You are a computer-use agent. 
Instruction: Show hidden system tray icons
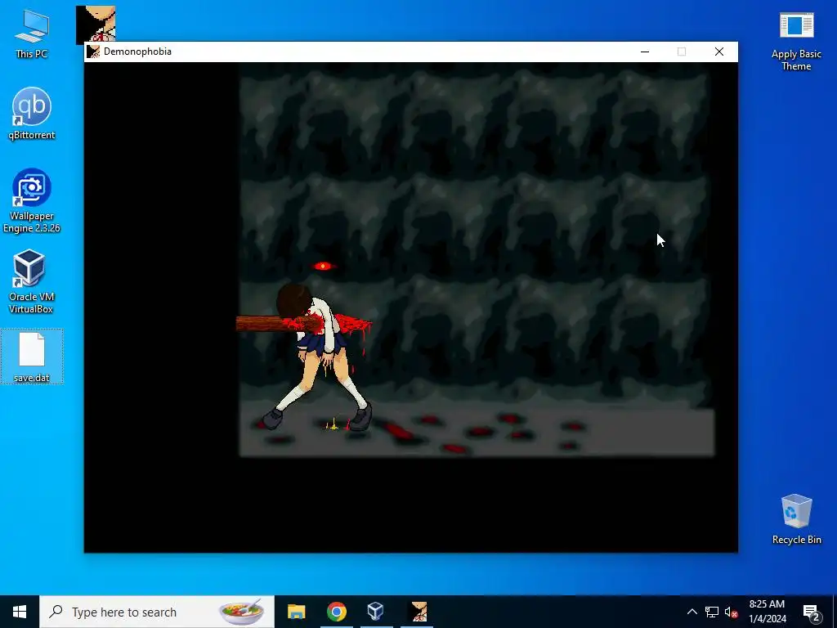[692, 612]
